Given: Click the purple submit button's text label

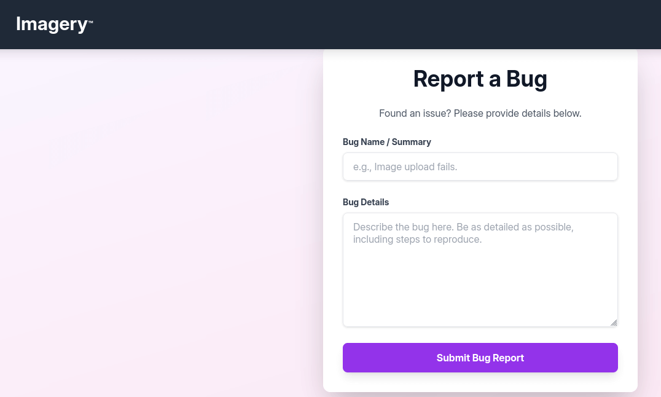Looking at the screenshot, I should coord(480,358).
